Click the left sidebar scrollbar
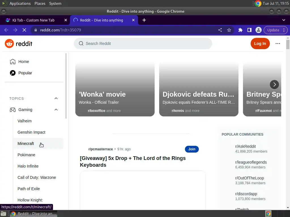This screenshot has height=217, width=290. [66, 86]
